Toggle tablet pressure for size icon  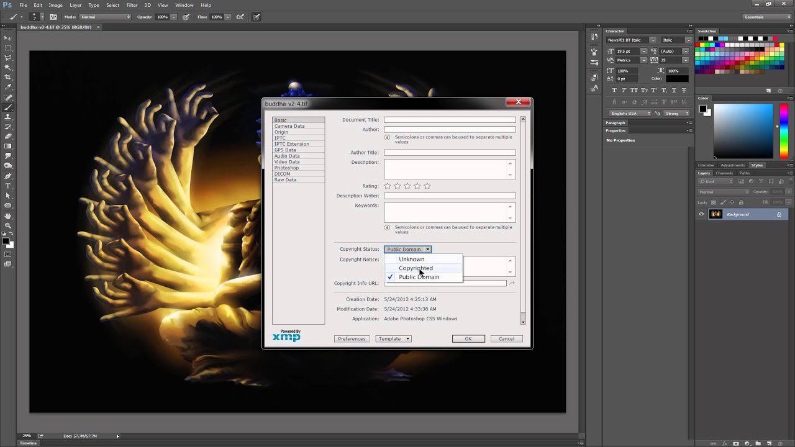click(x=256, y=17)
